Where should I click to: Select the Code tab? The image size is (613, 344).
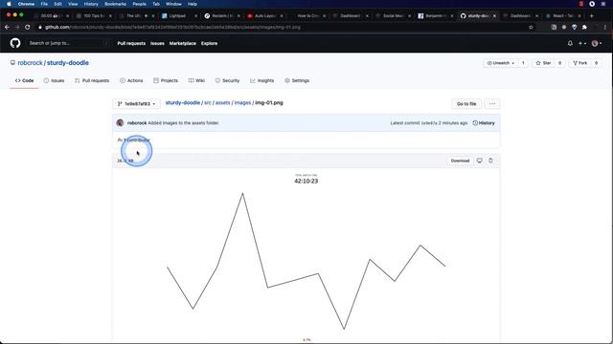coord(24,80)
